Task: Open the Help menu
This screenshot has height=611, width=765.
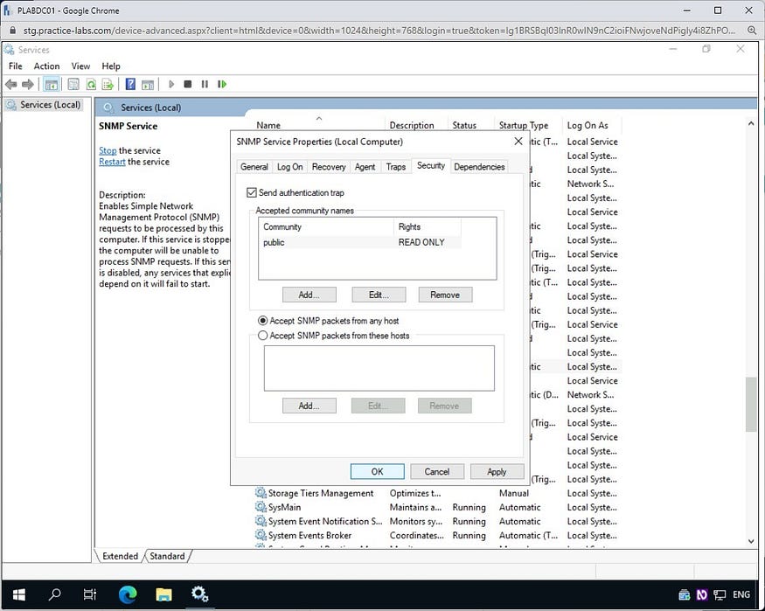Action: [111, 66]
